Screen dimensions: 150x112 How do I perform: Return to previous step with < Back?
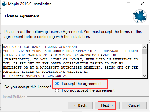pos(80,105)
